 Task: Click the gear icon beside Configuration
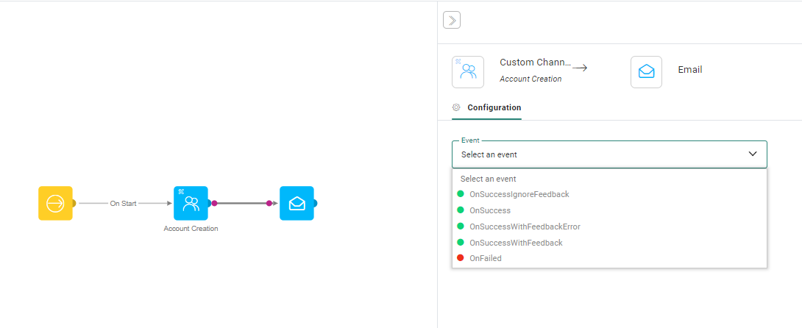click(456, 107)
